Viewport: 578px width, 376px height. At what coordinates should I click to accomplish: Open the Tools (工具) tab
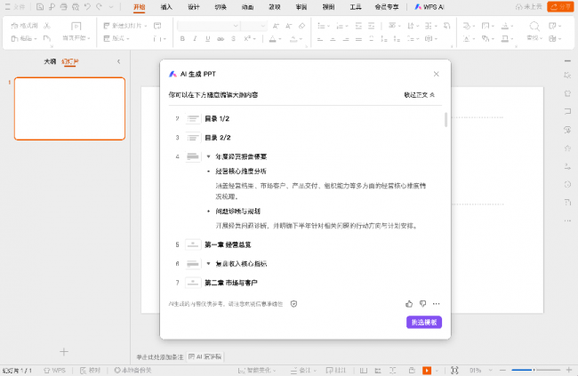(x=356, y=7)
